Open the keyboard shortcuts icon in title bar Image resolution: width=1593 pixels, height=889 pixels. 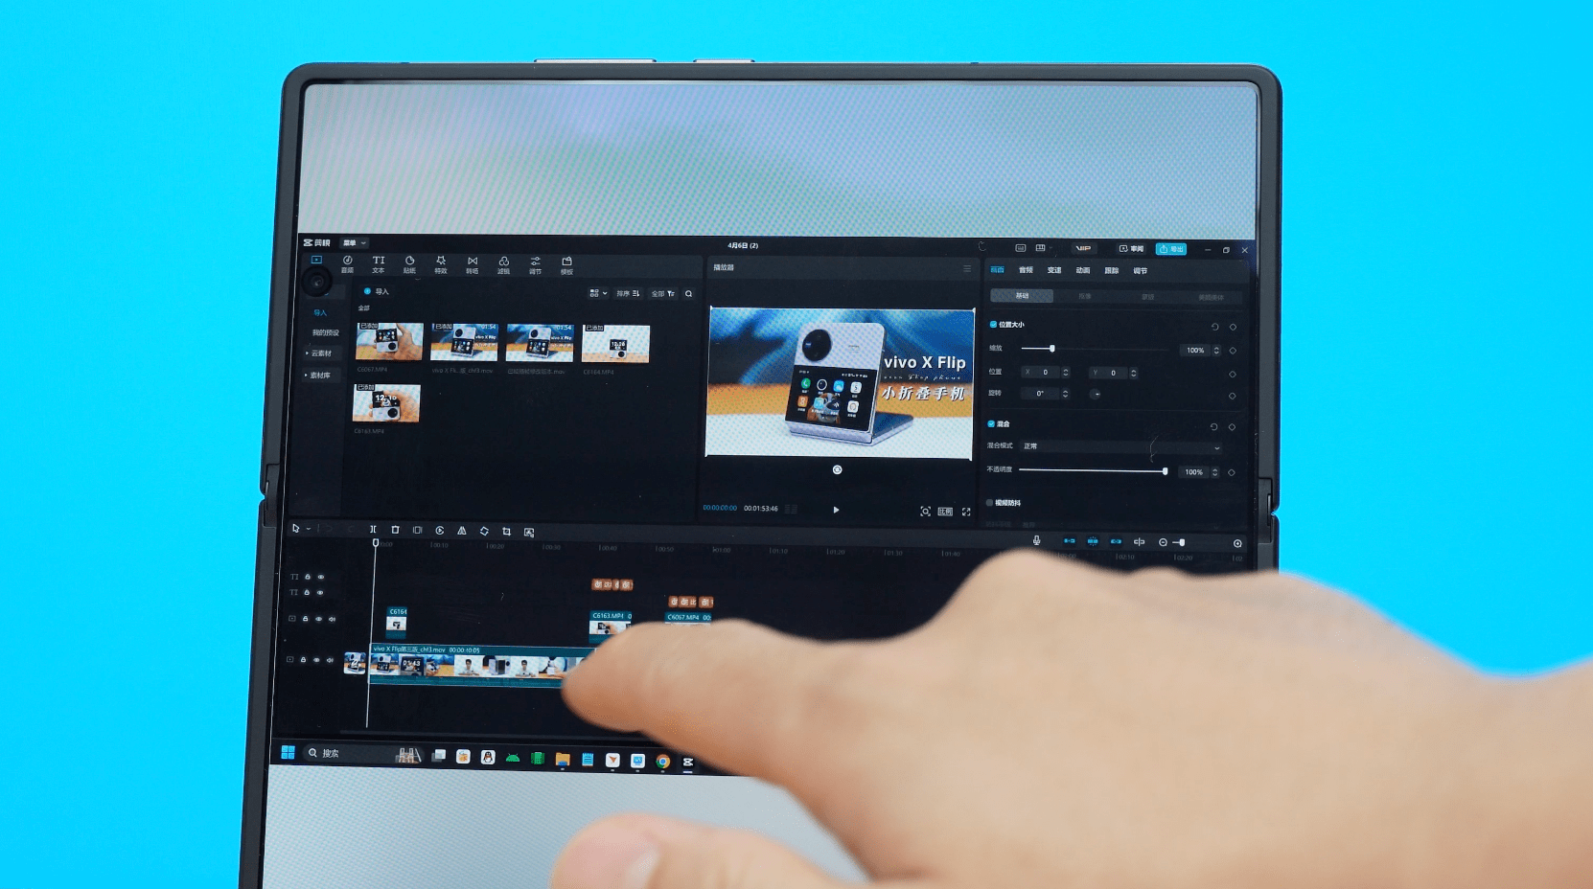coord(1020,247)
